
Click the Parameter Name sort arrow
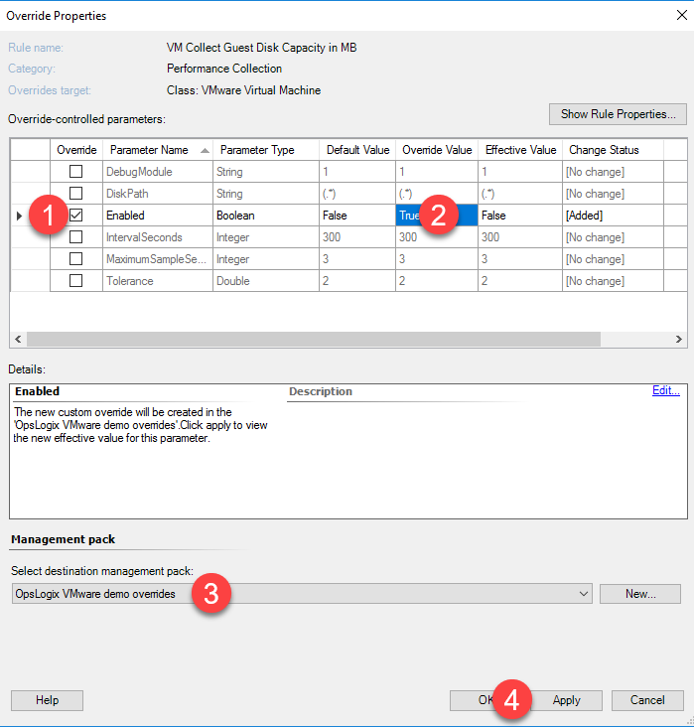[x=205, y=150]
